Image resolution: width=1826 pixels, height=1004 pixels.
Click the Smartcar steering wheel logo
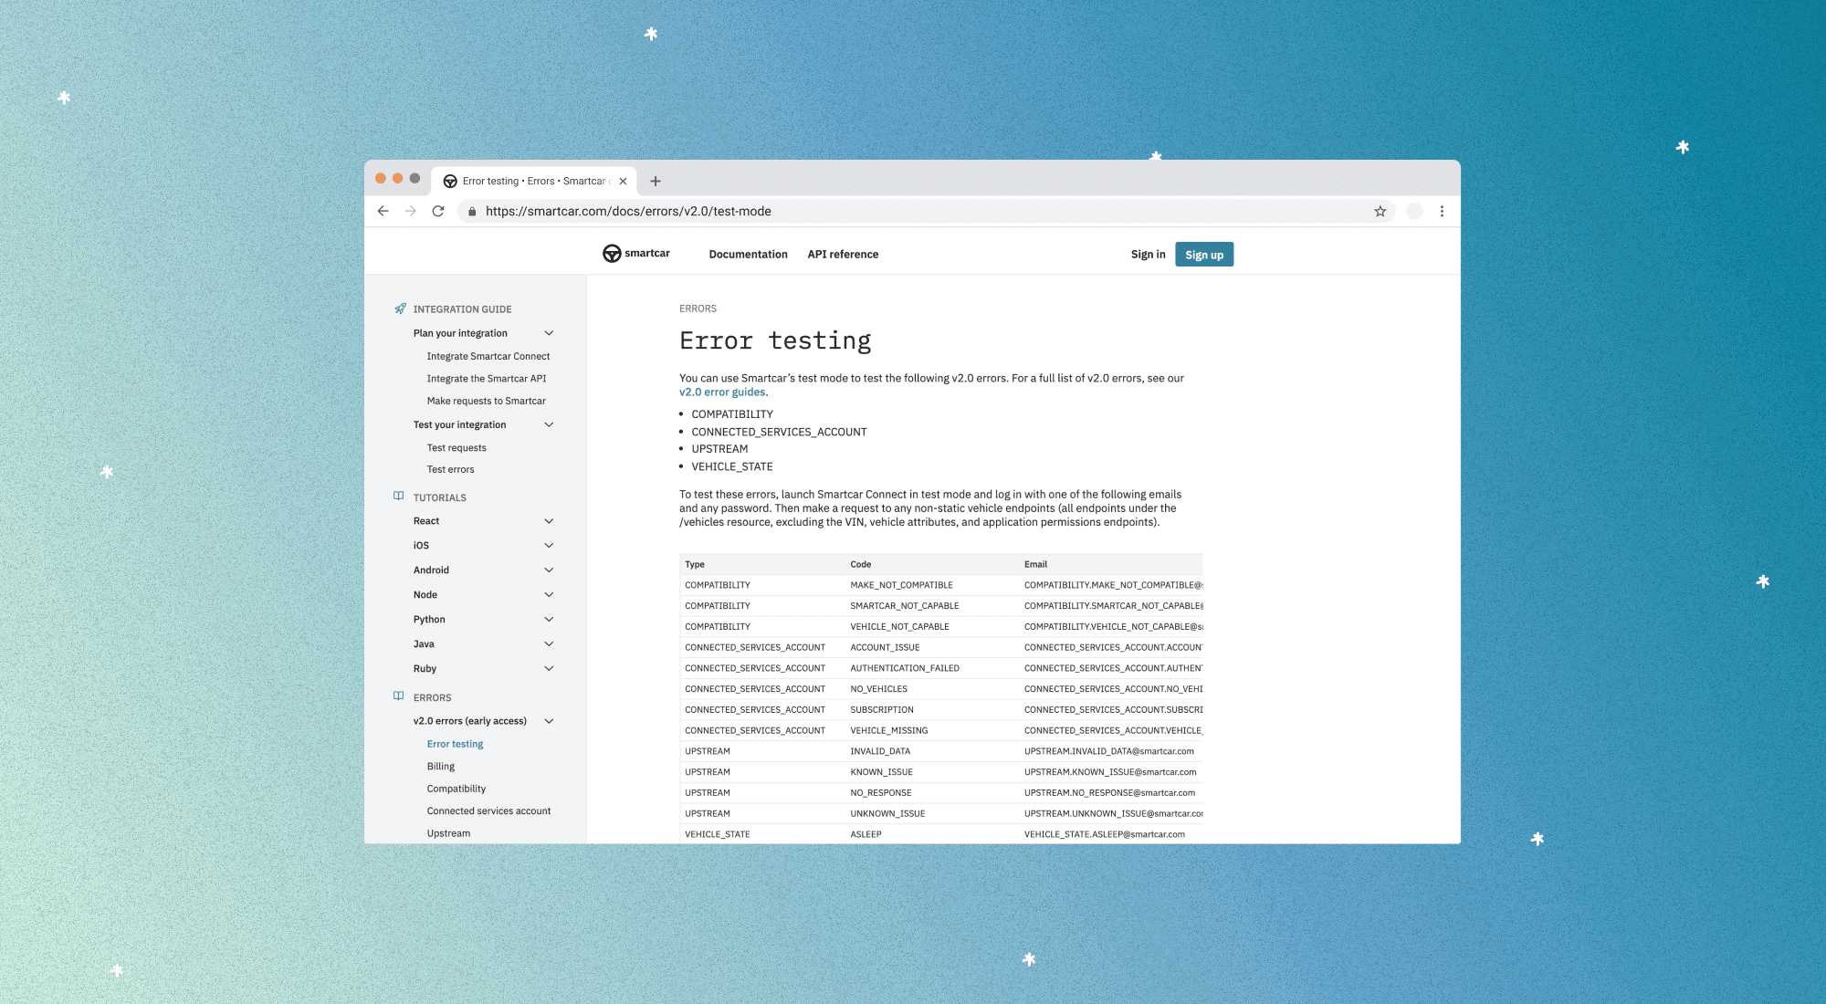pyautogui.click(x=612, y=254)
